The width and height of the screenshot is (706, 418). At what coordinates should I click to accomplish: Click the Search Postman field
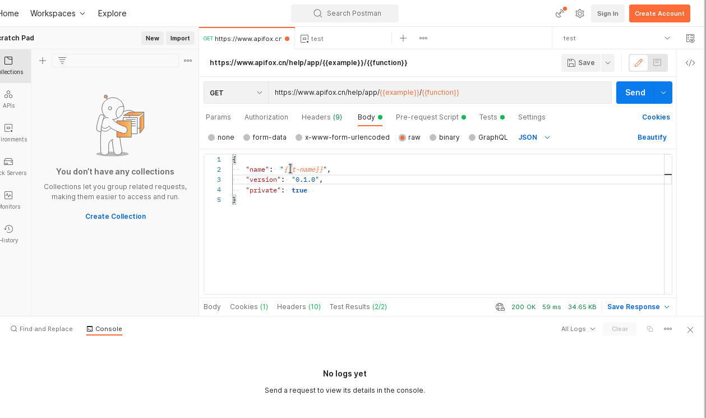click(345, 13)
